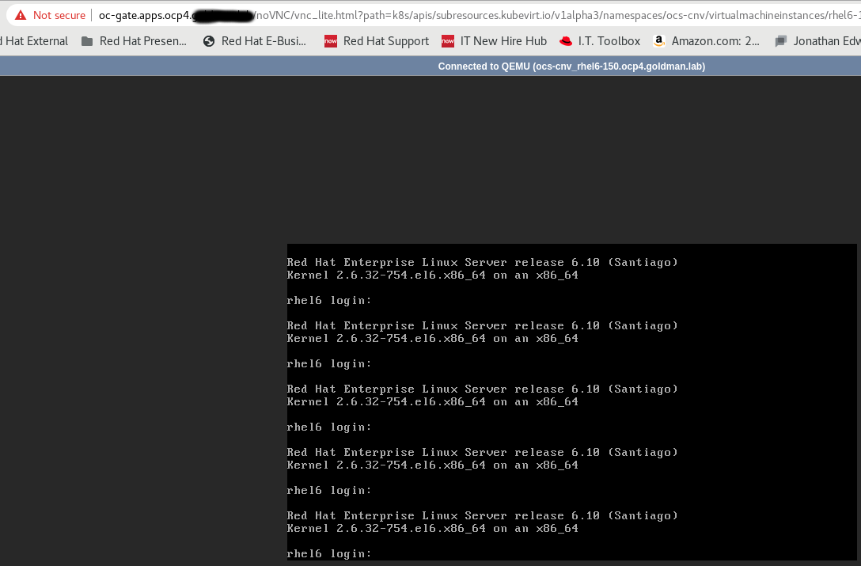
Task: Click the Red Hat Support bookmark favicon
Action: (x=332, y=40)
